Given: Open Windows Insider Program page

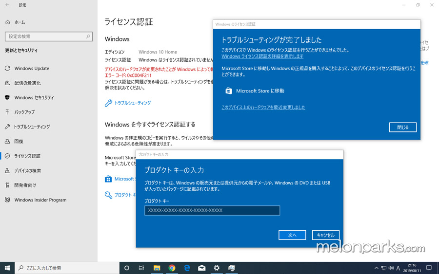Looking at the screenshot, I should coord(40,200).
